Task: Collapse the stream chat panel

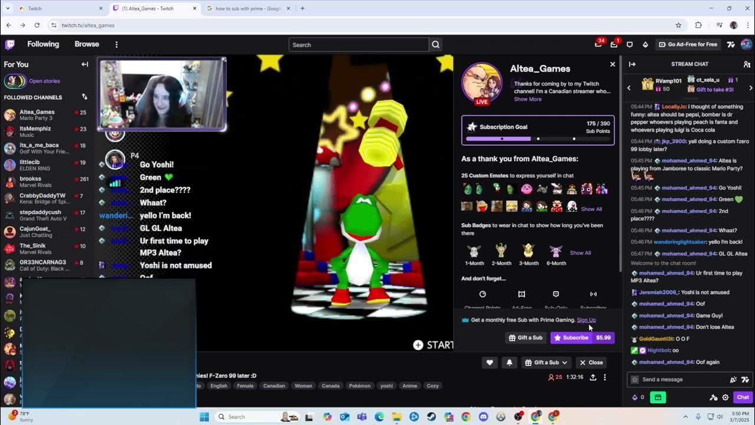Action: tap(632, 64)
